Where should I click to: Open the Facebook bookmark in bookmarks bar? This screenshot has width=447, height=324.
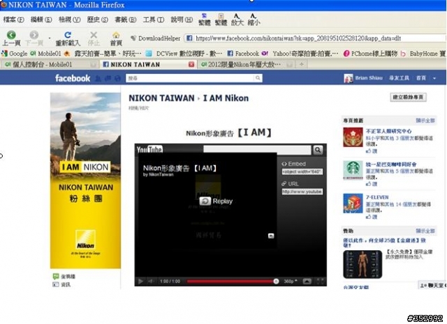tap(243, 54)
